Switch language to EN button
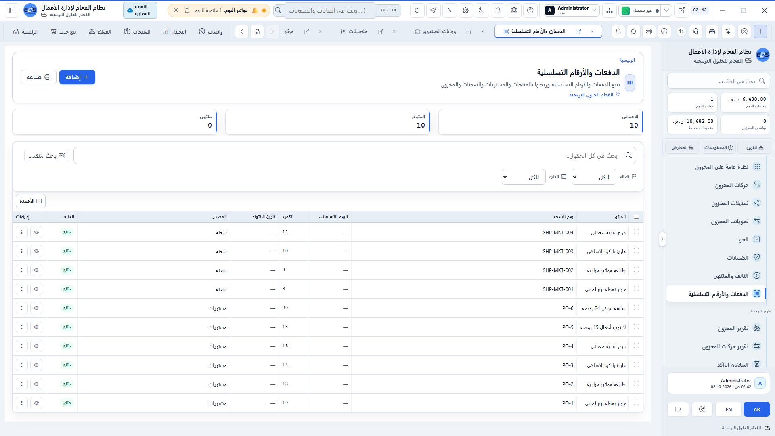This screenshot has height=436, width=775. (729, 409)
